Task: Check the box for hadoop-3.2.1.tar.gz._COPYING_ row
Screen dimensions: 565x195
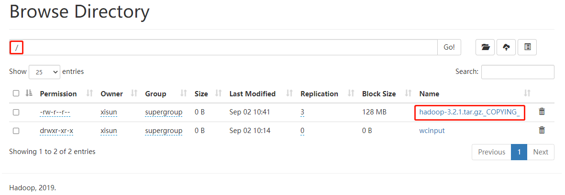Action: point(16,112)
